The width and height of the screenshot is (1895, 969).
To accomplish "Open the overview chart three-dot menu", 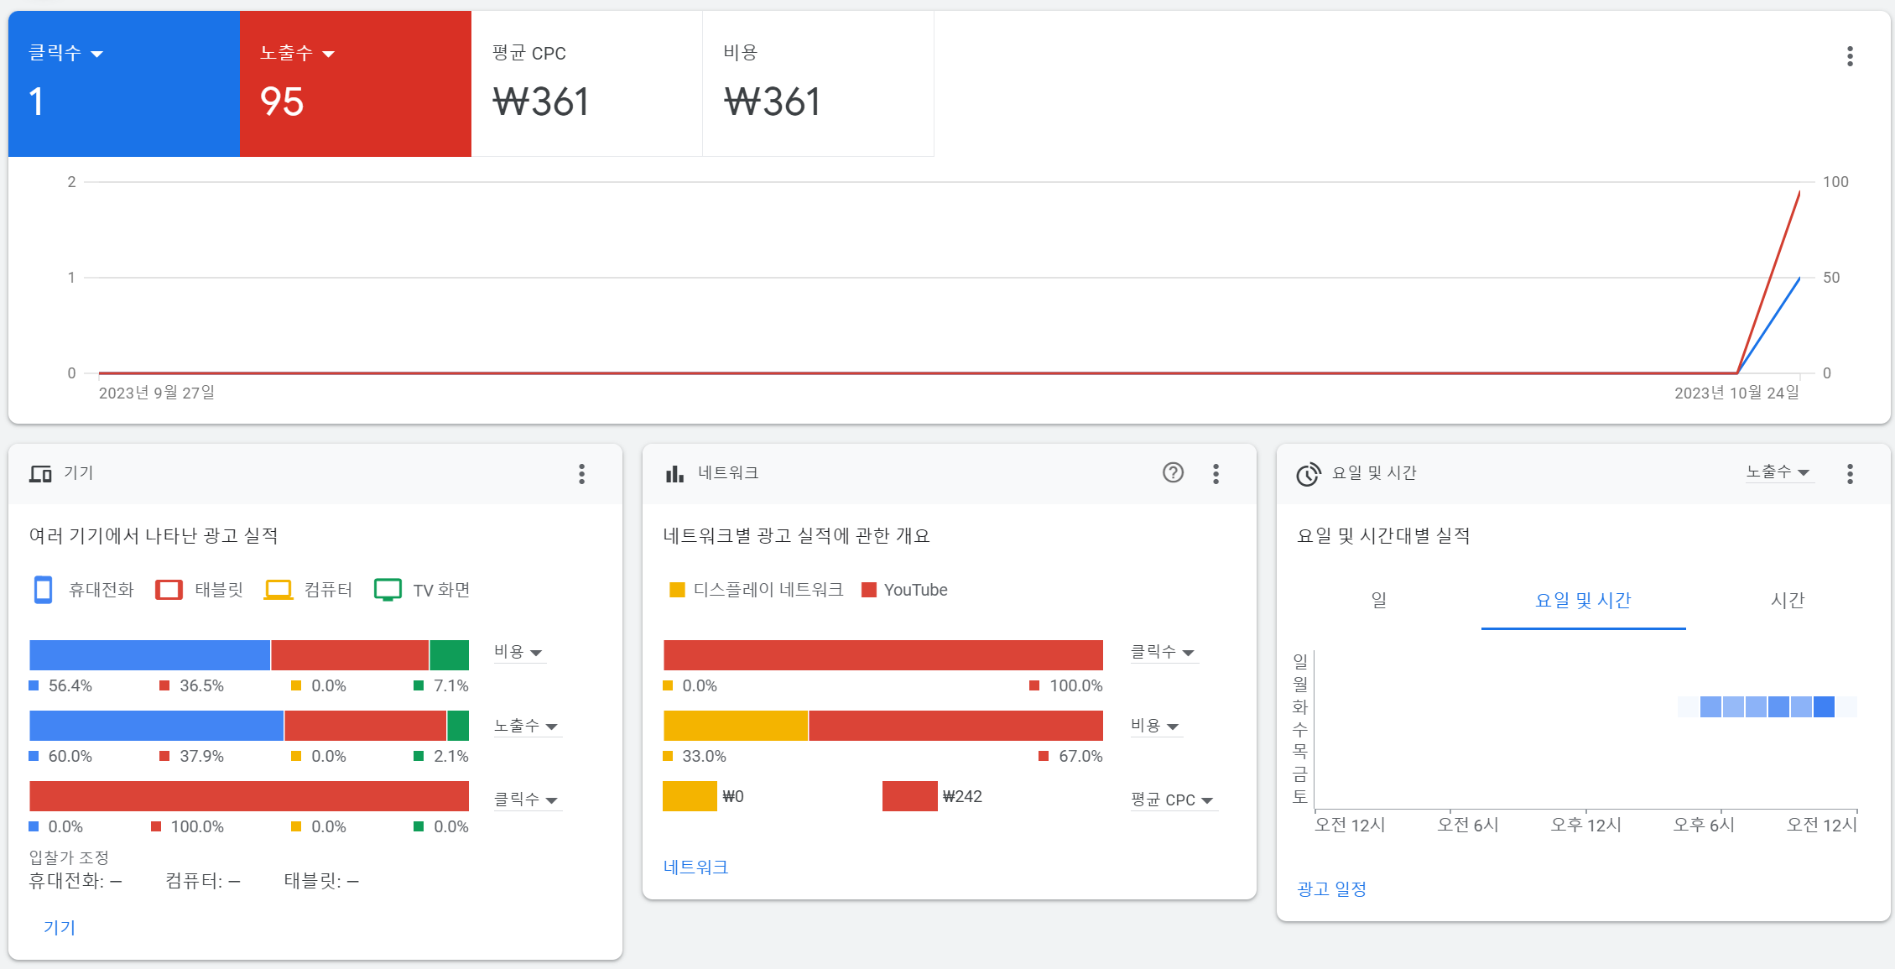I will pos(1849,56).
